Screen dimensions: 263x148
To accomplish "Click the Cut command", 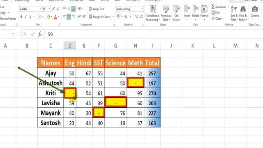I will (x=2, y=7).
